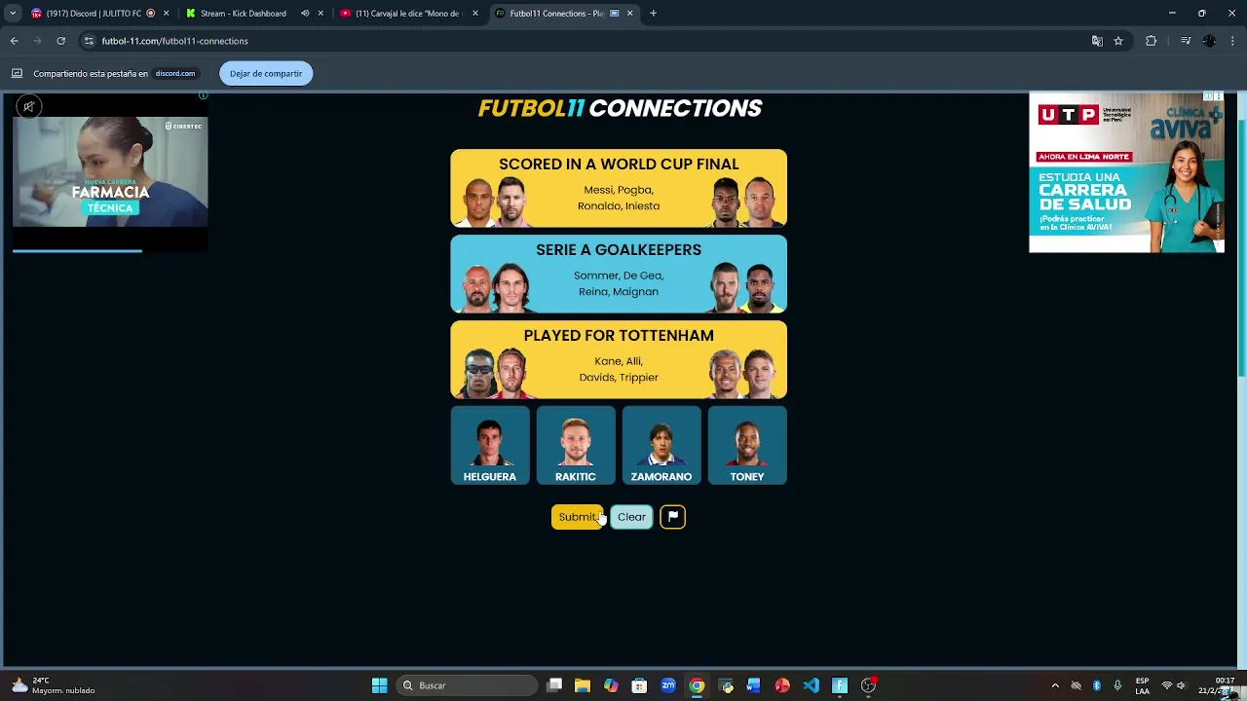The width and height of the screenshot is (1247, 701).
Task: Click the discord.com sharing link
Action: 175,73
